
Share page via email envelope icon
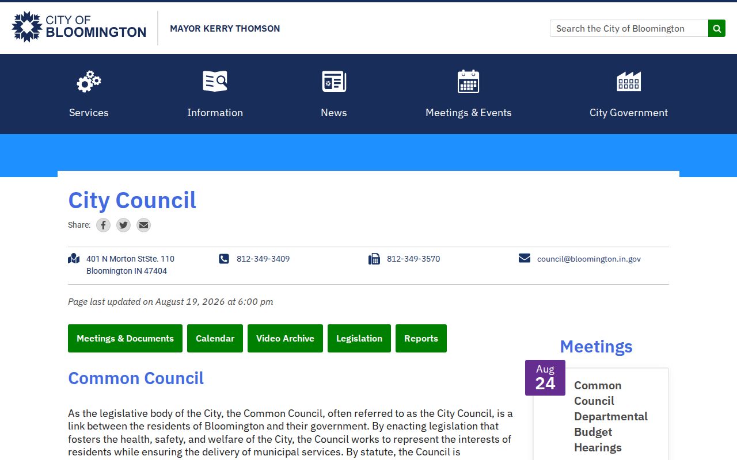click(143, 225)
